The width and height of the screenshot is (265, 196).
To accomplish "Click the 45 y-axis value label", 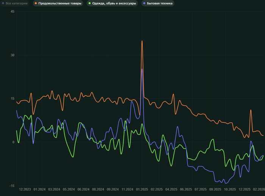I will [x=12, y=11].
